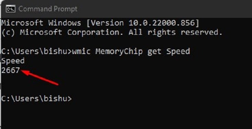
Task: Click the word Corporation in copyright line
Action: click(x=95, y=33)
